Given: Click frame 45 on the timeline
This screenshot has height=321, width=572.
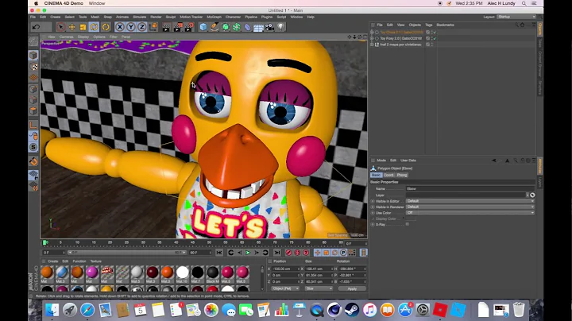Looking at the screenshot, I should pos(192,242).
